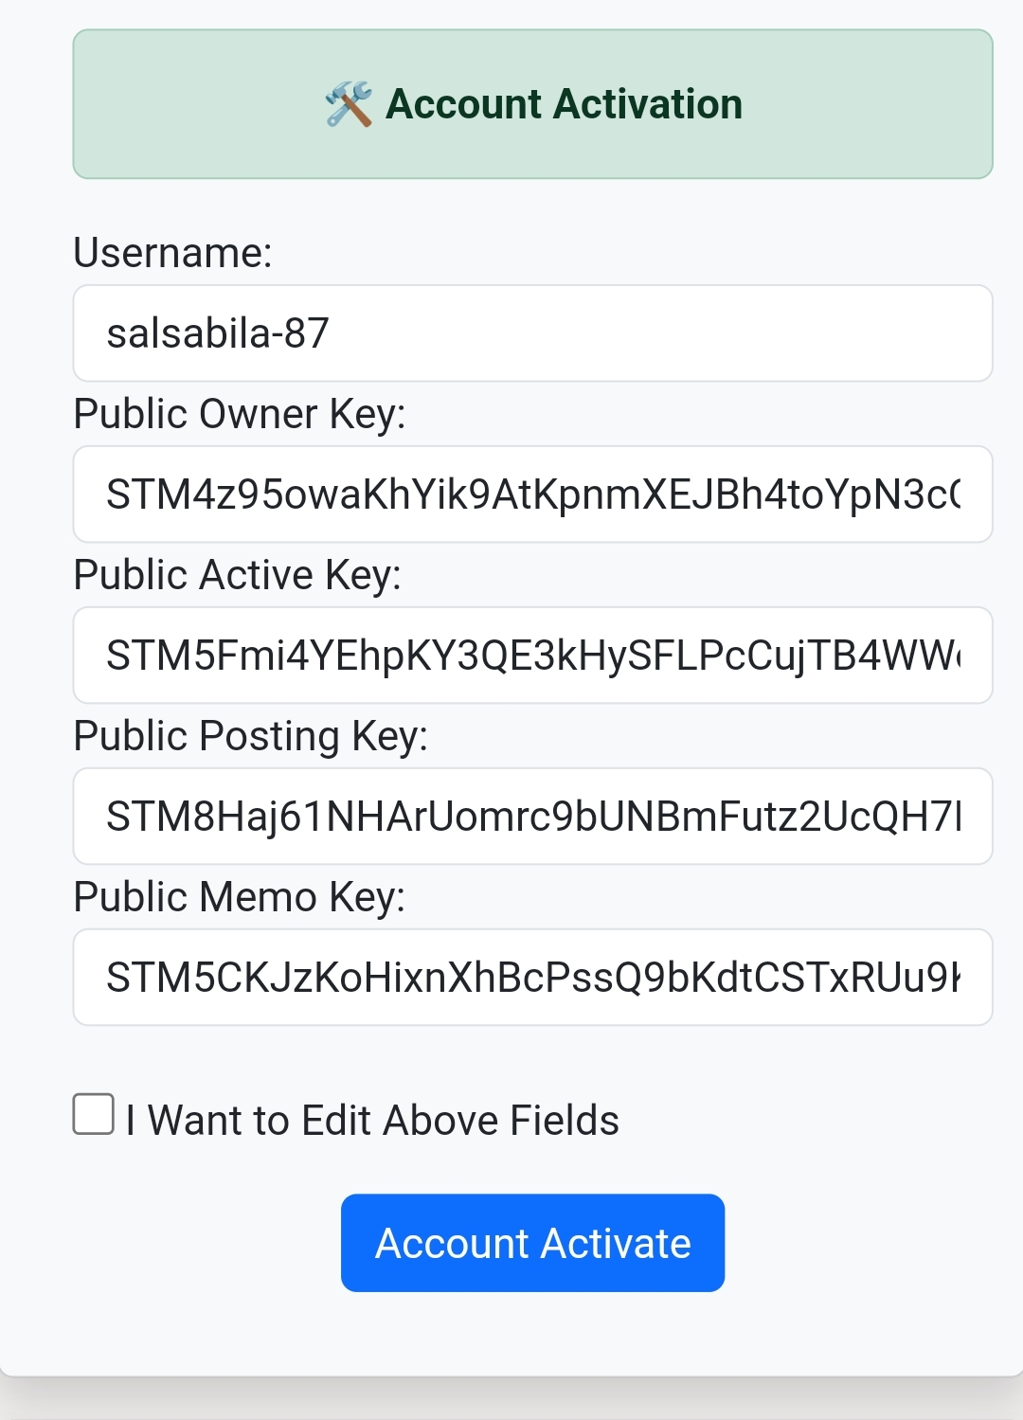
Task: Click the Account Activation heading text
Action: click(564, 104)
